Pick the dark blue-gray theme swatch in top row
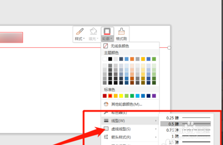 coord(121,59)
